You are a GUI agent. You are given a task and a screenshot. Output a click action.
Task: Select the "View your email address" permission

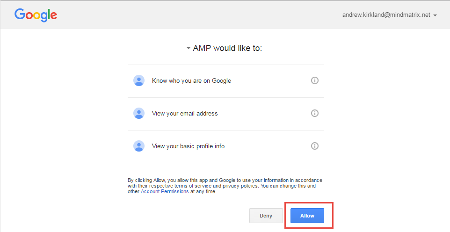pyautogui.click(x=185, y=113)
